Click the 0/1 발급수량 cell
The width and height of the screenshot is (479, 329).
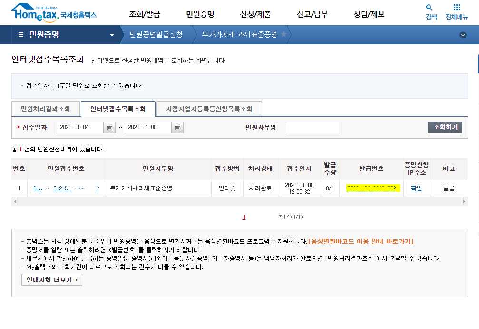click(x=330, y=188)
